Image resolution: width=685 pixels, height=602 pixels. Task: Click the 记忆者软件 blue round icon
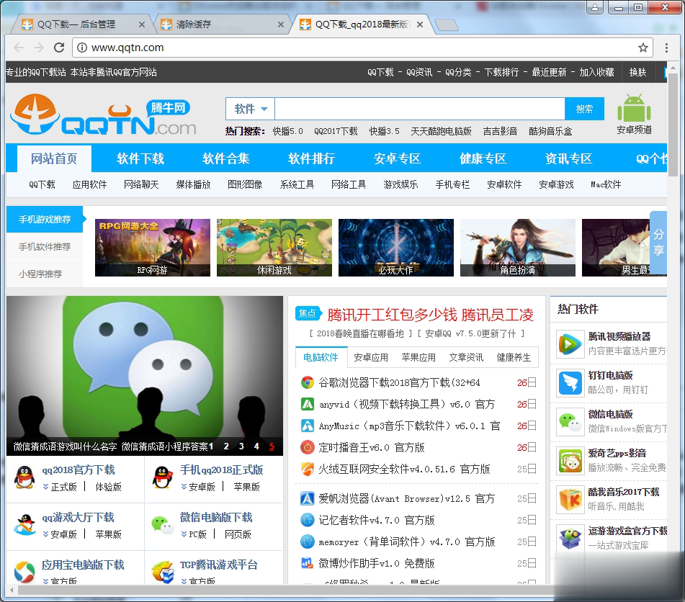coord(308,520)
